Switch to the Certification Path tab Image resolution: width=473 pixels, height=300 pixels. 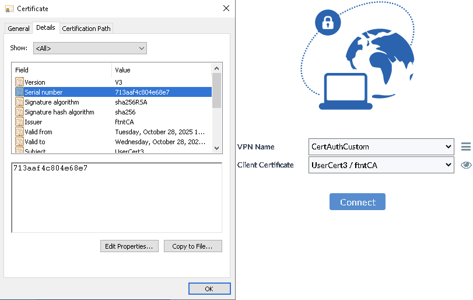point(86,29)
